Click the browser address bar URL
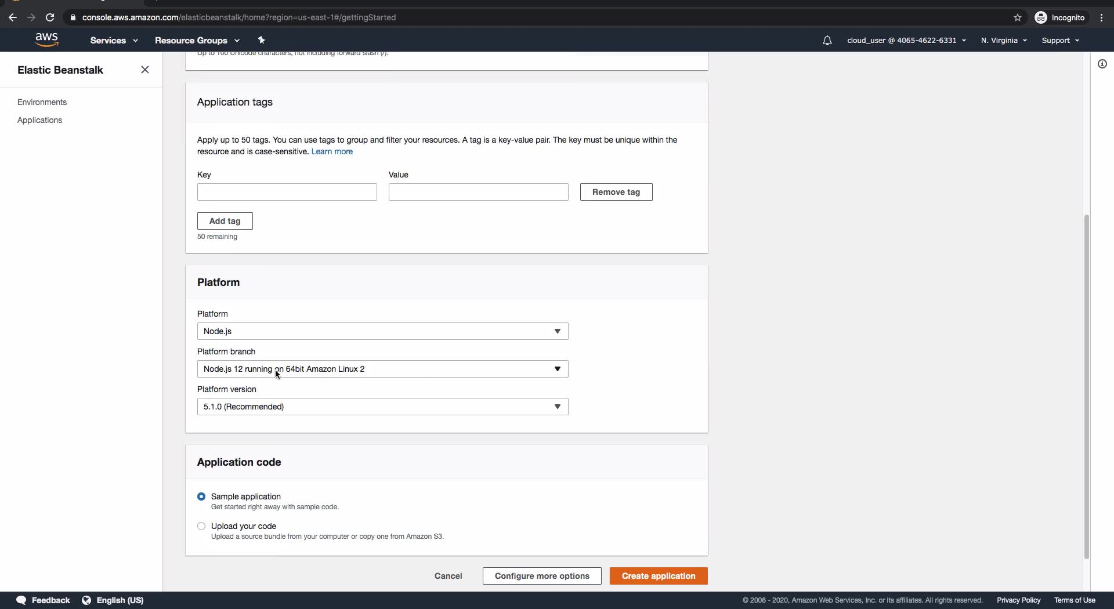Screen dimensions: 1114x609 (x=239, y=17)
